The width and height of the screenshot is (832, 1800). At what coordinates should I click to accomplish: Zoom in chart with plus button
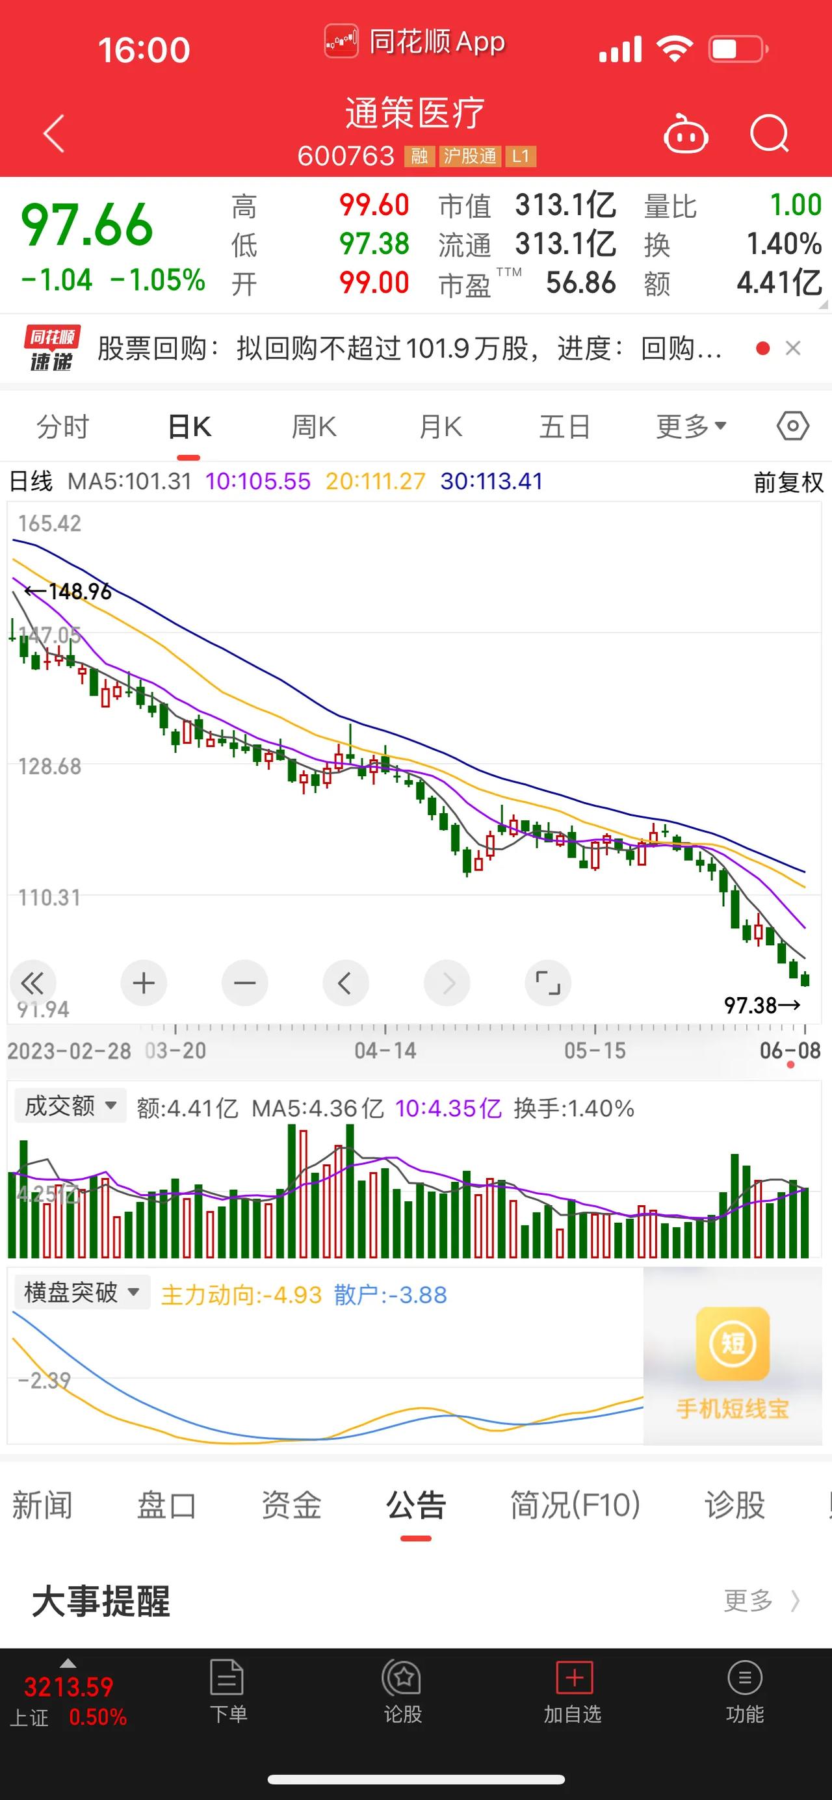[144, 983]
